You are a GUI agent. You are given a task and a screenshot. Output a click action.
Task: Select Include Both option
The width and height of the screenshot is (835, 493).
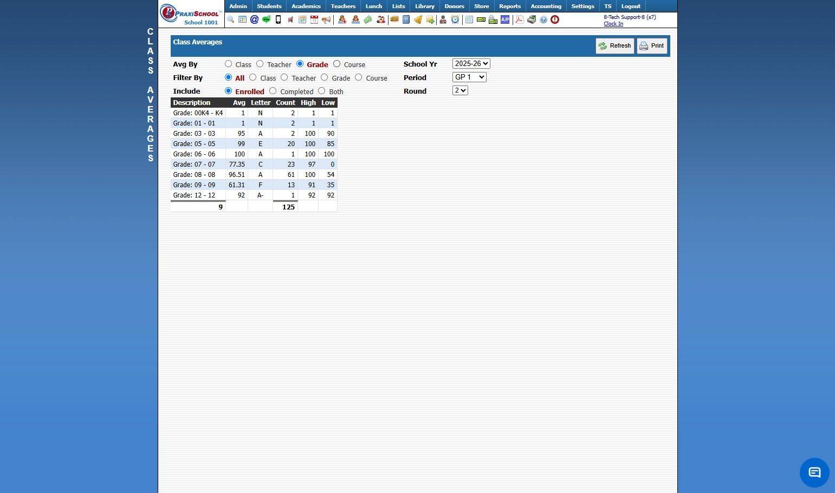coord(322,91)
